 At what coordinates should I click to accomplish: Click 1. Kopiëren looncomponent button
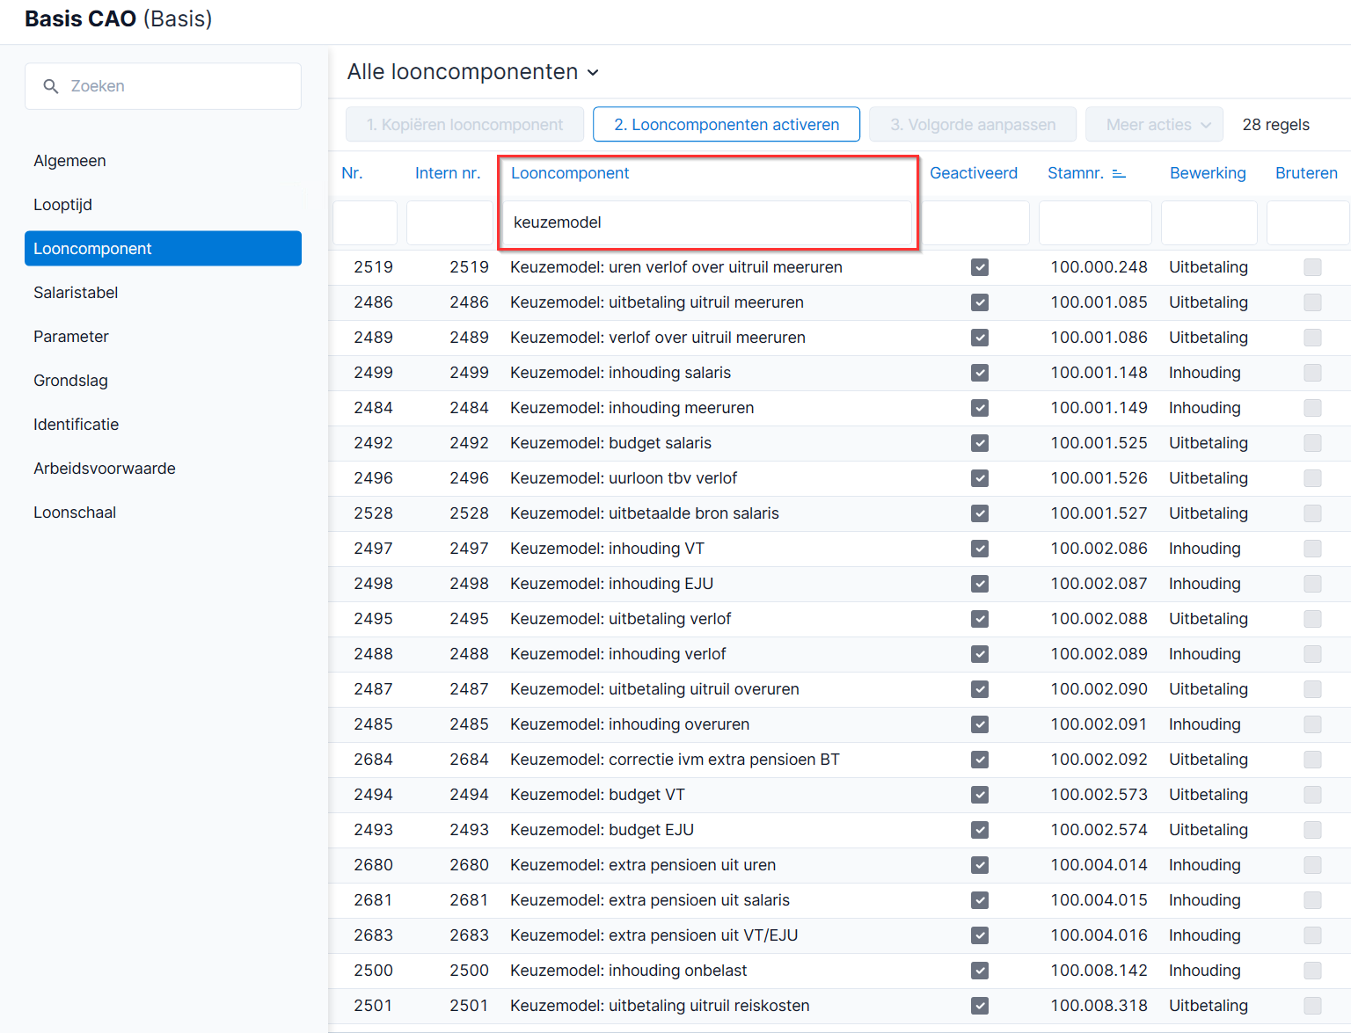pyautogui.click(x=464, y=125)
